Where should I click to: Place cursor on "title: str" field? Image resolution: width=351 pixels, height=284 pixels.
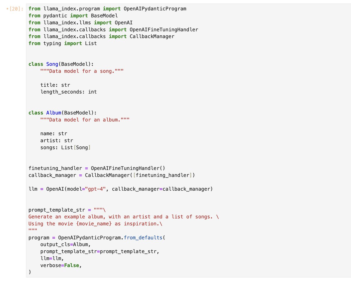click(x=55, y=85)
